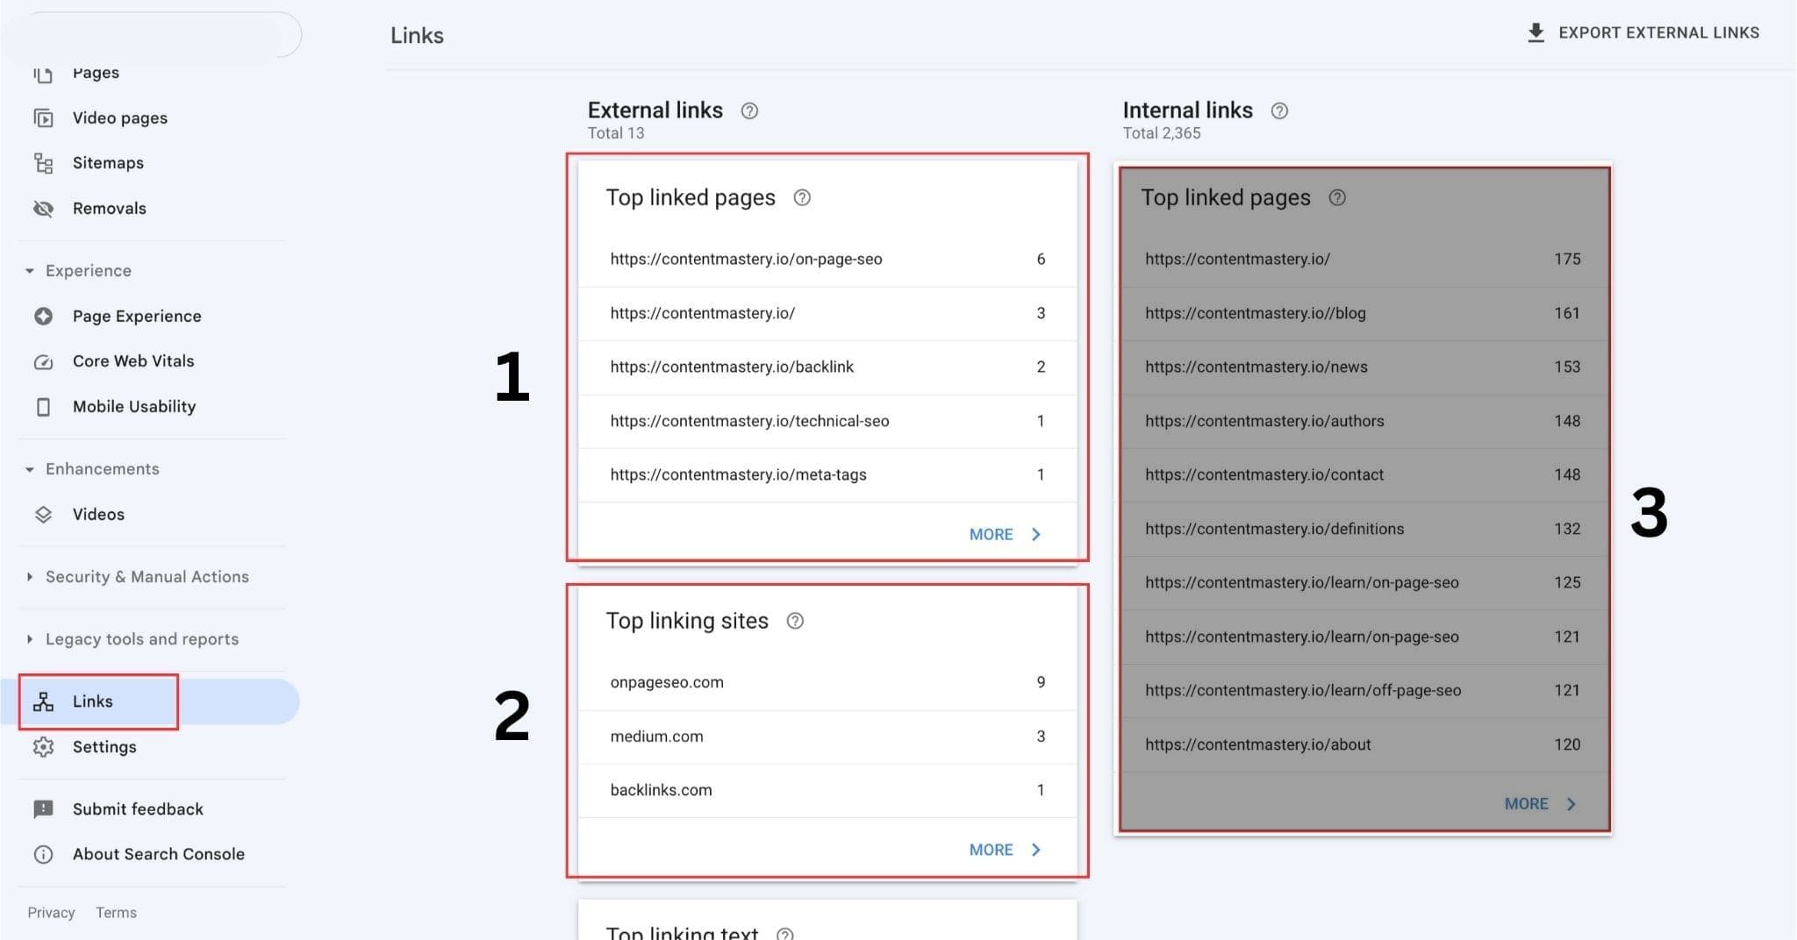Select internal row contentmastery.io/about
This screenshot has width=1797, height=940.
[x=1364, y=745]
